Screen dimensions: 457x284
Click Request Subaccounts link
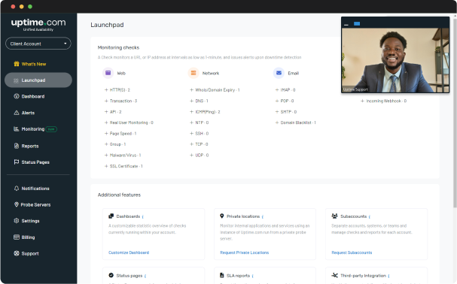click(352, 252)
